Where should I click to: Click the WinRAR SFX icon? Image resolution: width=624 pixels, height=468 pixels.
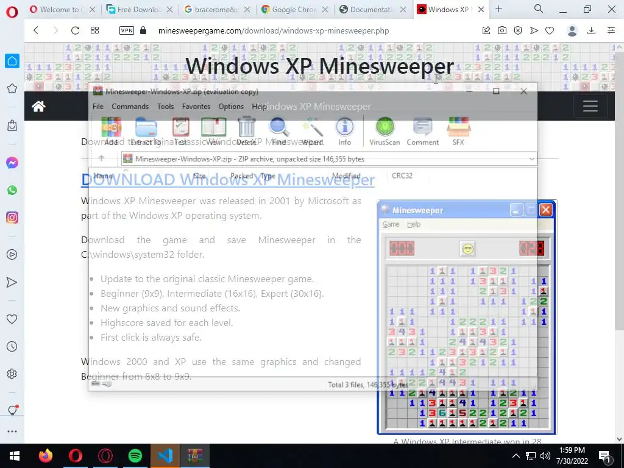point(458,132)
